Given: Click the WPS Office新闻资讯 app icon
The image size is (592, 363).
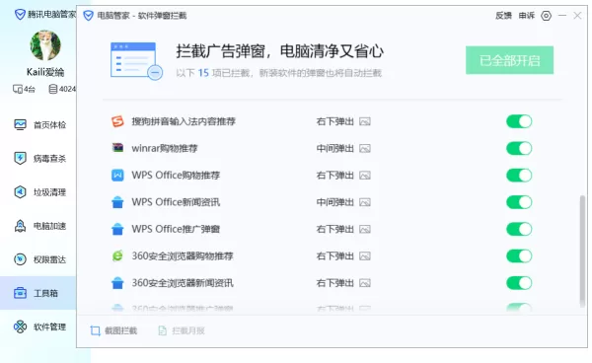Looking at the screenshot, I should (x=117, y=202).
